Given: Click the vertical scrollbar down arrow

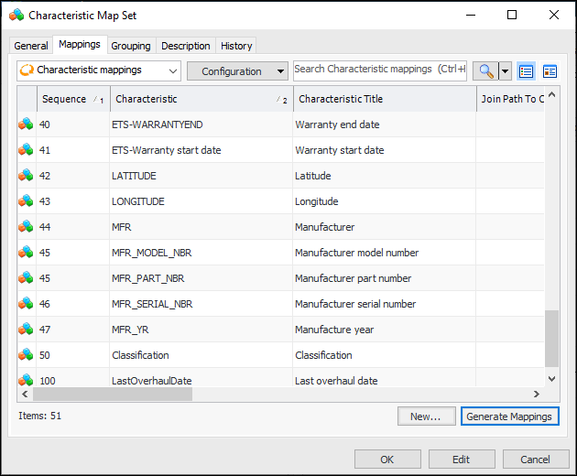Looking at the screenshot, I should pyautogui.click(x=551, y=378).
